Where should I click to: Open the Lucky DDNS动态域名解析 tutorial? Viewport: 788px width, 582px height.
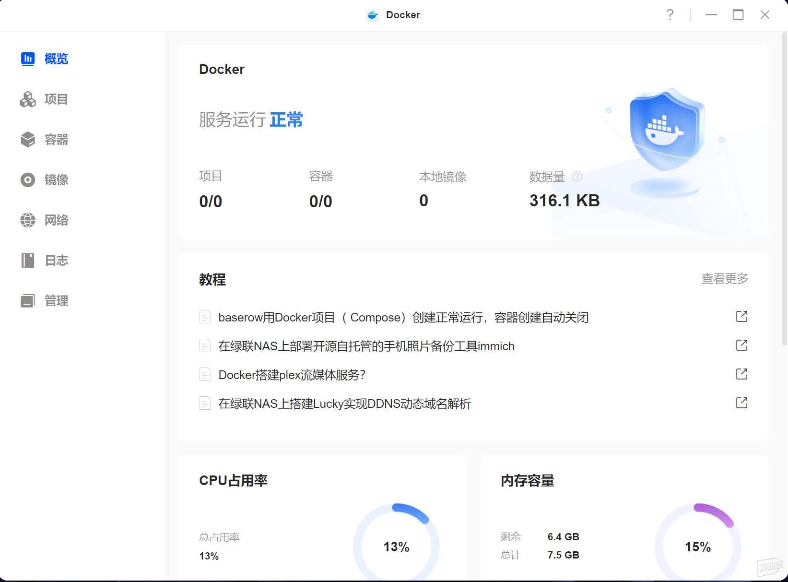click(345, 404)
